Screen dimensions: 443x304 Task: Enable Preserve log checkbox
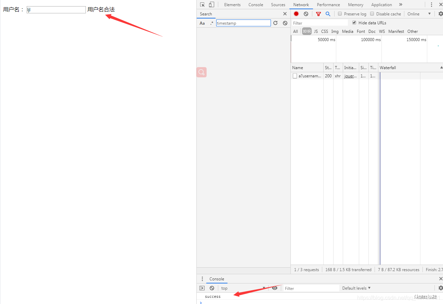(340, 14)
